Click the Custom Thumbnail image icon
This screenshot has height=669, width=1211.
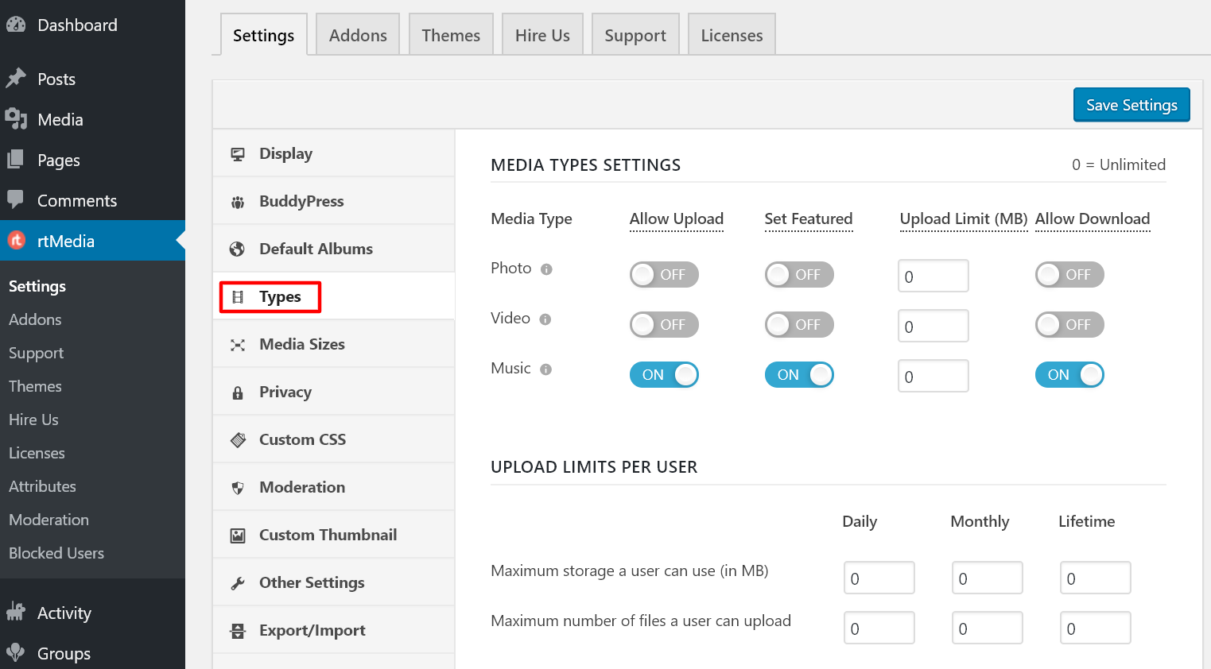[237, 534]
